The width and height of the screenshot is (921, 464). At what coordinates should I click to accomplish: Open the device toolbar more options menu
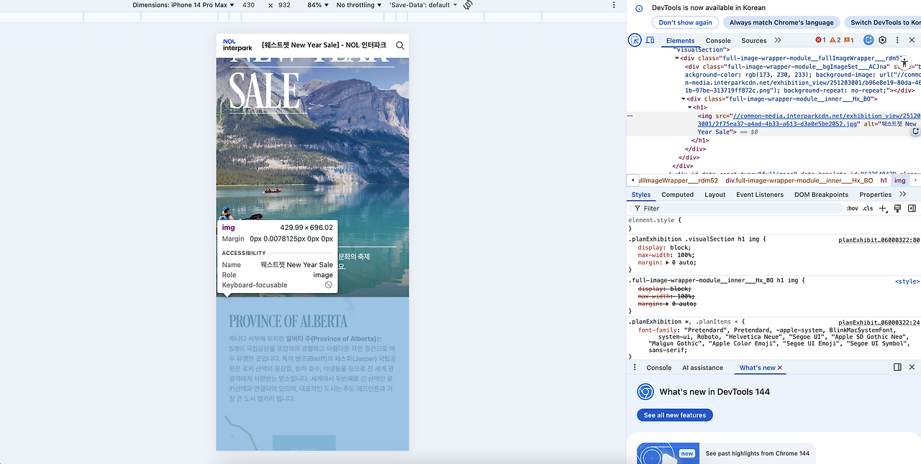point(614,5)
